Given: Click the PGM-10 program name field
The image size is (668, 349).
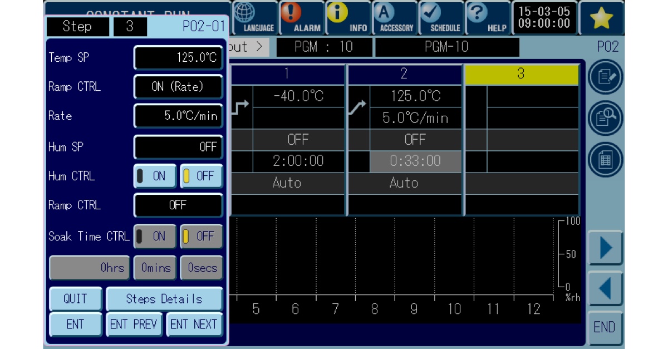Looking at the screenshot, I should [447, 47].
